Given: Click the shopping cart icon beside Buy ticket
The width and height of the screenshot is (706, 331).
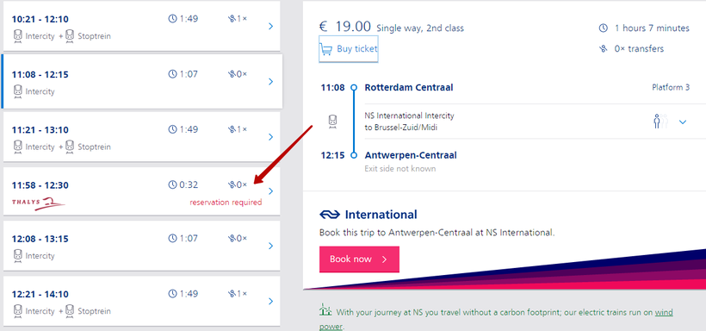Looking at the screenshot, I should (326, 49).
